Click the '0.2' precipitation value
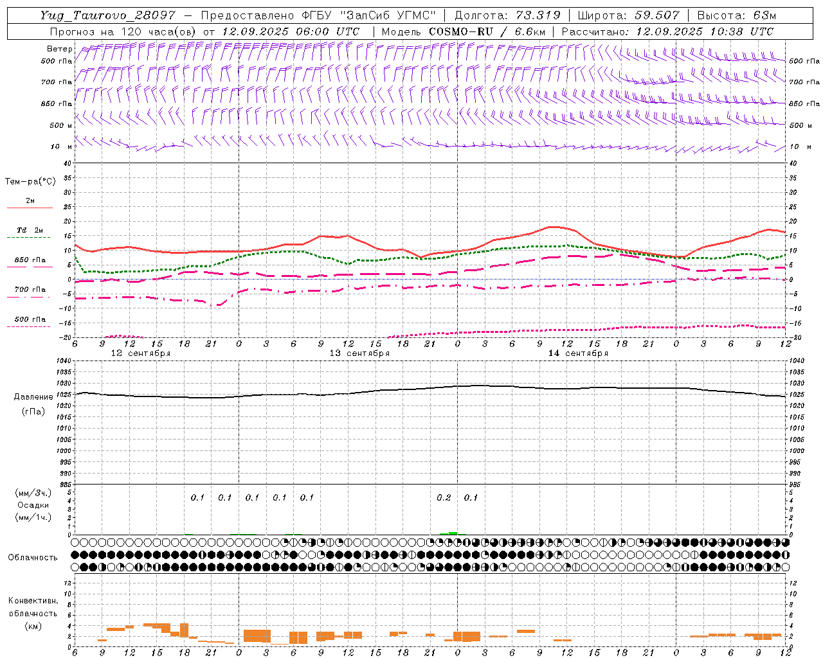 pos(444,498)
